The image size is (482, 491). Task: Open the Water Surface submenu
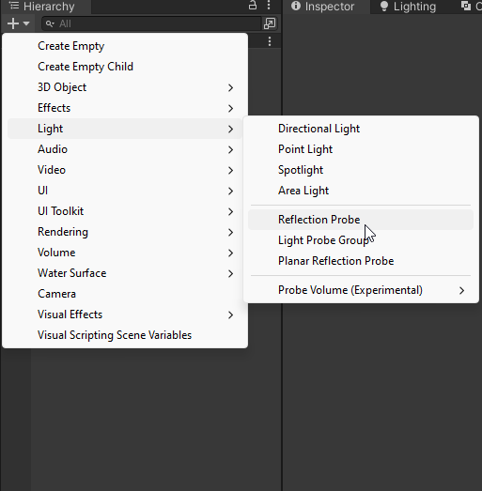click(125, 273)
